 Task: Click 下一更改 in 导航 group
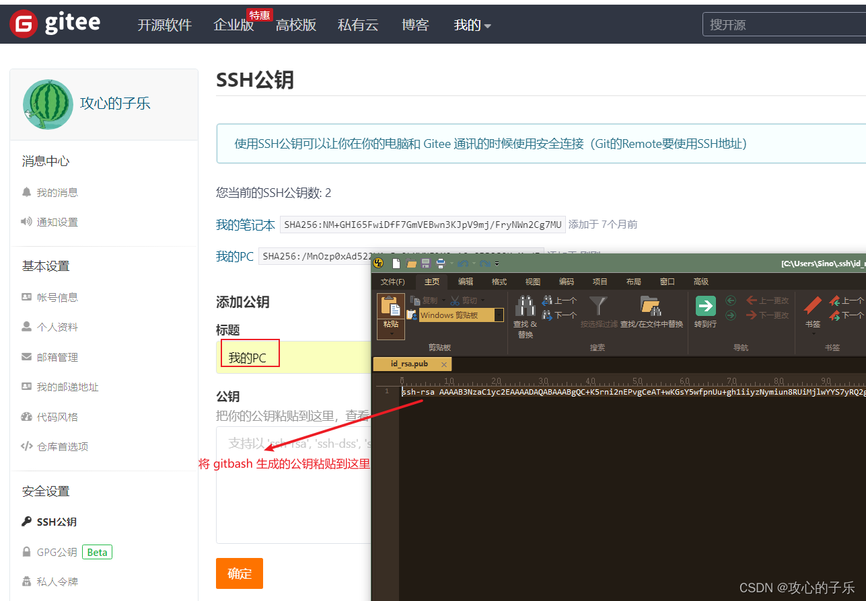pyautogui.click(x=767, y=315)
